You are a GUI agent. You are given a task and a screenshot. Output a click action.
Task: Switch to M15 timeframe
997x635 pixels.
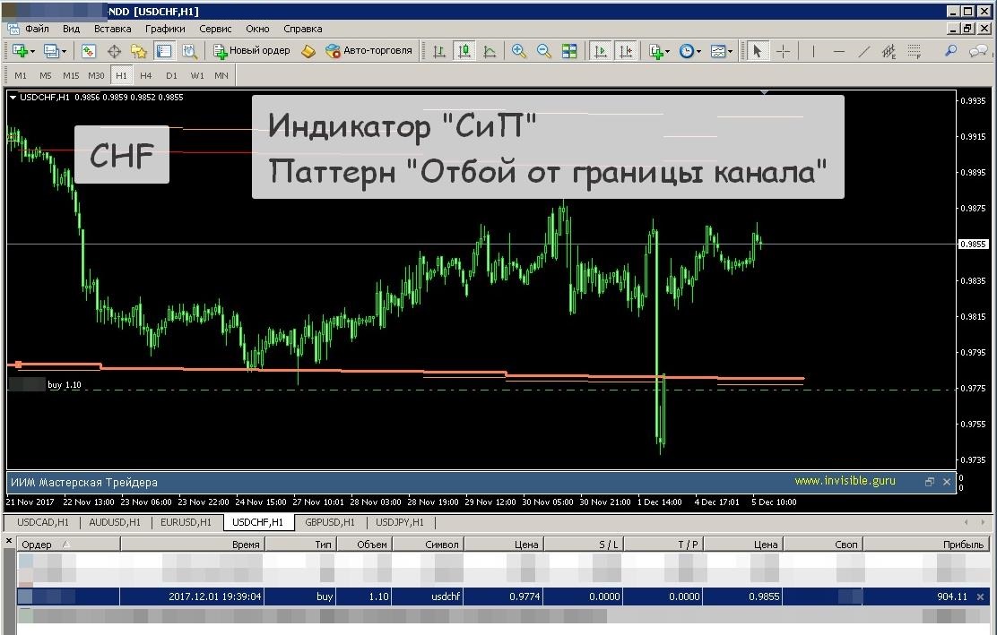tap(71, 75)
